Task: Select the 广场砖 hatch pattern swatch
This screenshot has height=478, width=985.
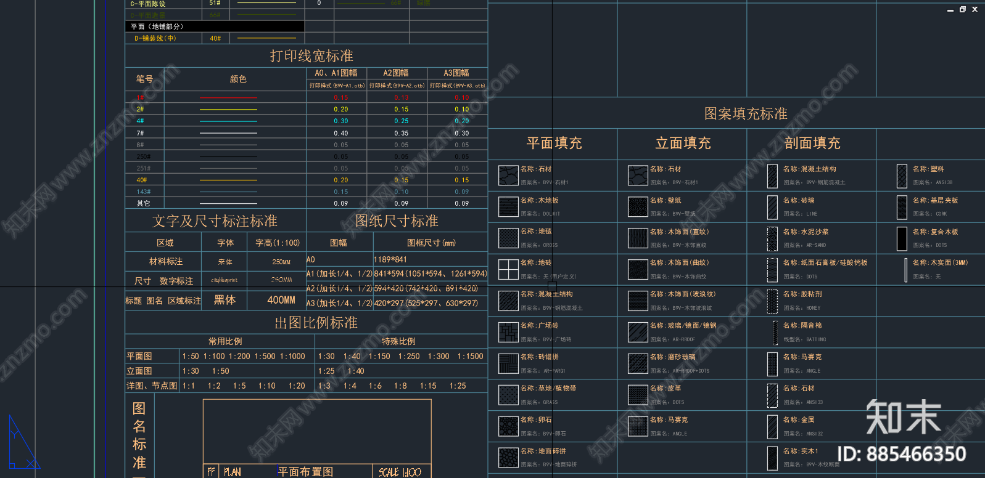Action: click(x=508, y=333)
